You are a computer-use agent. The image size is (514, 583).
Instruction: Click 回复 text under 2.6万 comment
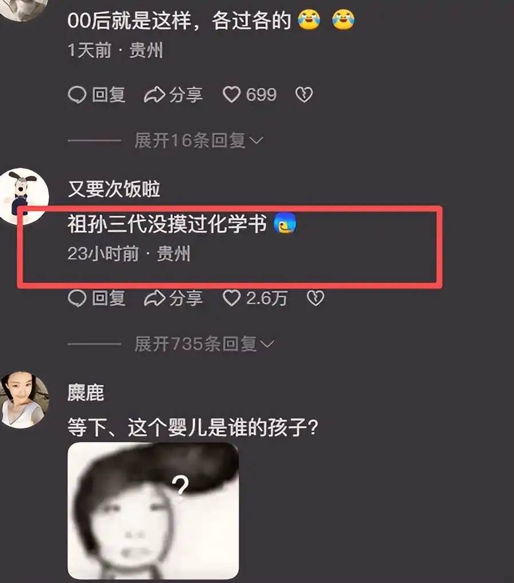tap(108, 298)
